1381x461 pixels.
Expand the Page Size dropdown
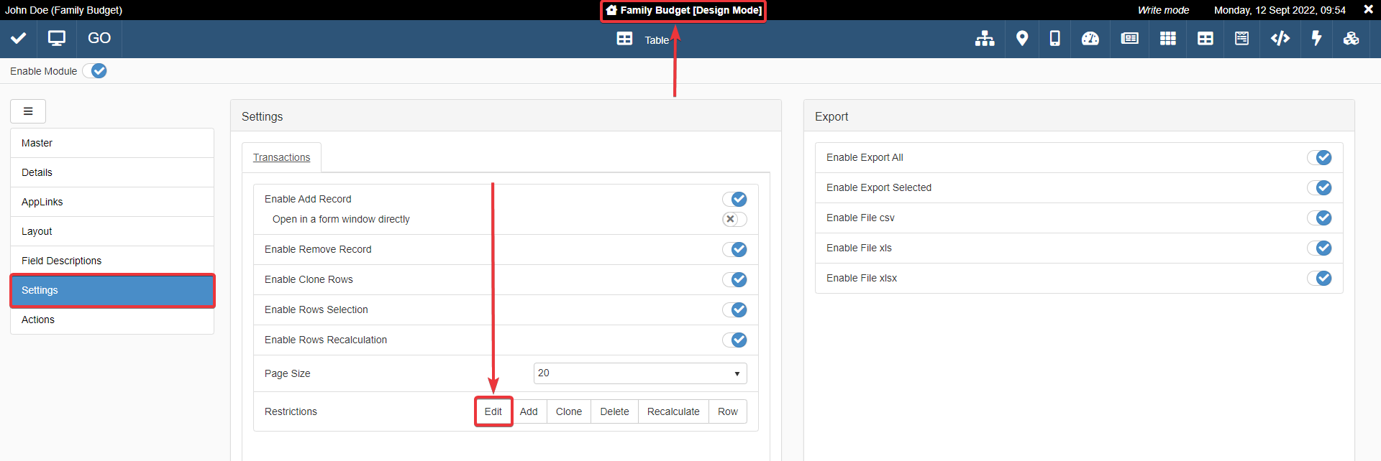pos(639,373)
